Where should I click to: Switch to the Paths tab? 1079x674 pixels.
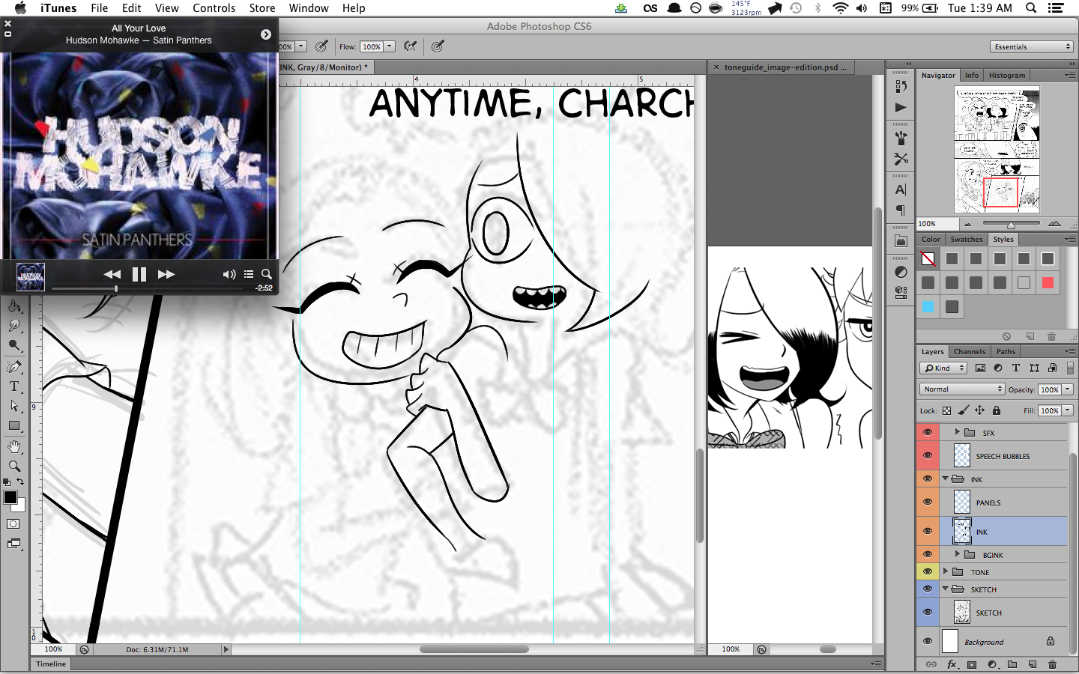(x=1006, y=351)
